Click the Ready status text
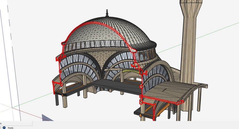The width and height of the screenshot is (239, 129). click(11, 128)
